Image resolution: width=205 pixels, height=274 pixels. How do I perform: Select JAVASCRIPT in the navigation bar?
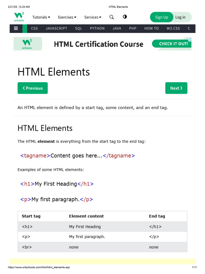[56, 28]
